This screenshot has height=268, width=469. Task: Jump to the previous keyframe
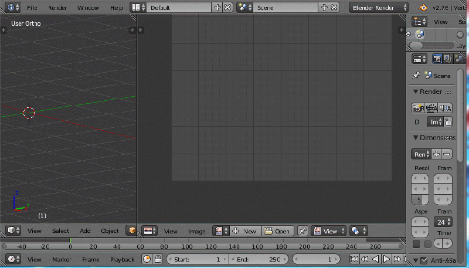[x=365, y=259]
